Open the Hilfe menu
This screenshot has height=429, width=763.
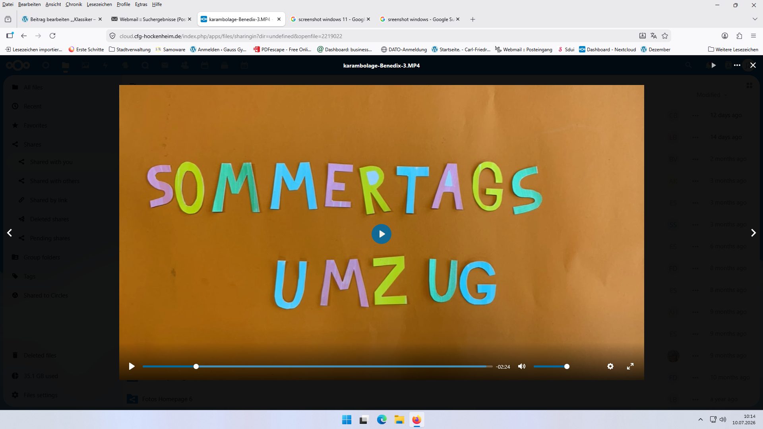(x=157, y=4)
